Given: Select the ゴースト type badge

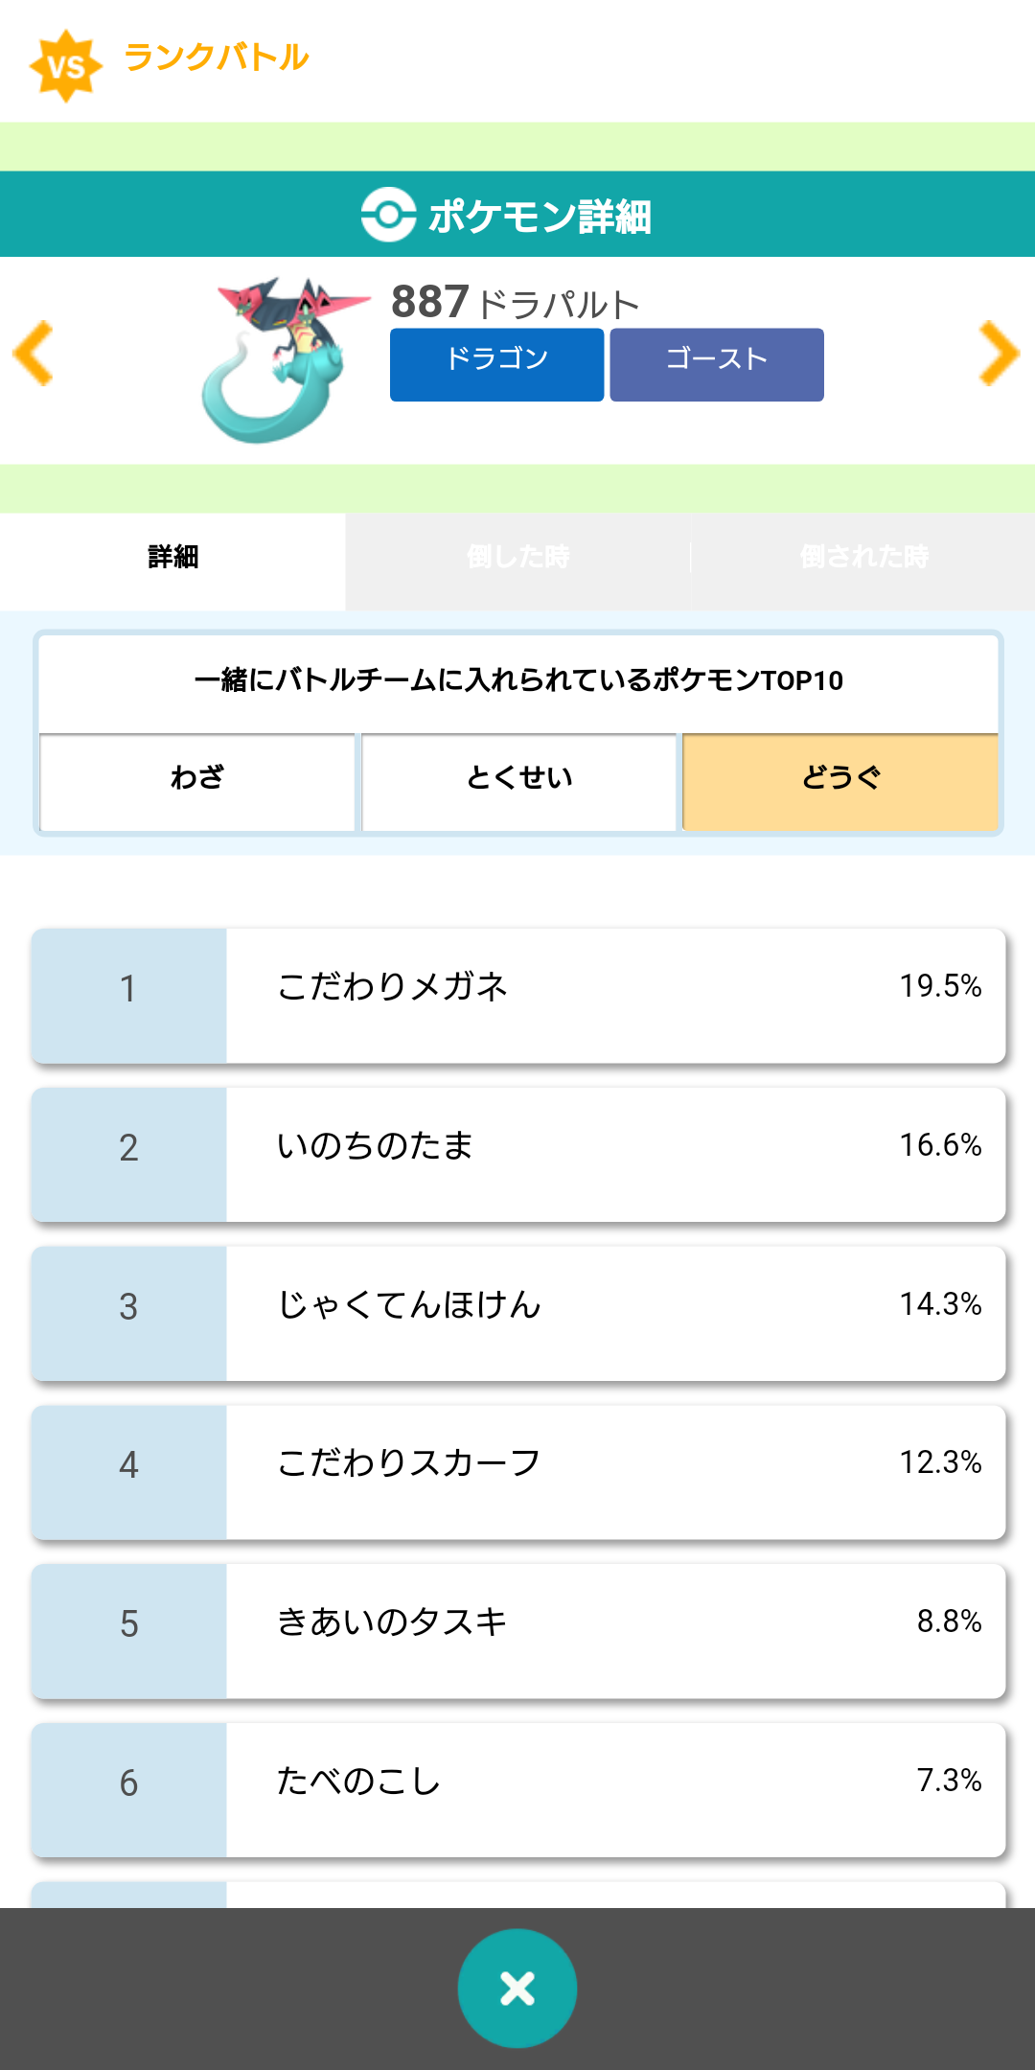Looking at the screenshot, I should (x=717, y=364).
